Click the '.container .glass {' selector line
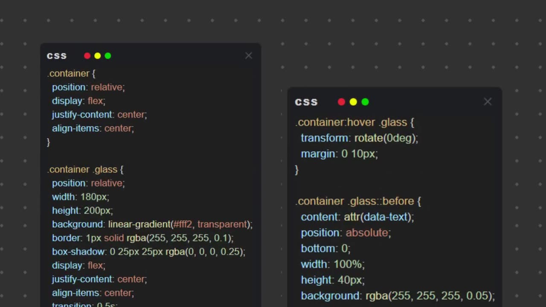Image resolution: width=546 pixels, height=307 pixels. pyautogui.click(x=85, y=169)
